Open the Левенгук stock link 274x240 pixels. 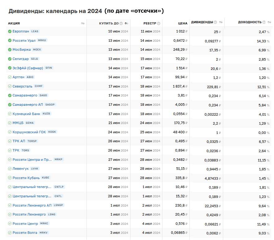click(x=21, y=169)
